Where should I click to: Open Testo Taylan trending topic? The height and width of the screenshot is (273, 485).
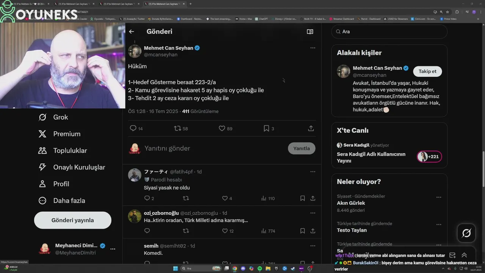(352, 230)
